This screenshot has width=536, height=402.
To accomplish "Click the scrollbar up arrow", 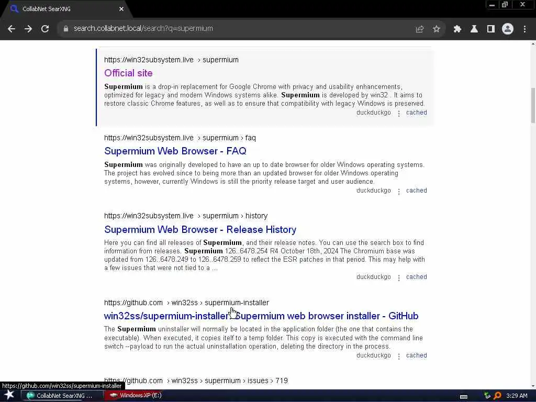I will pos(533,44).
